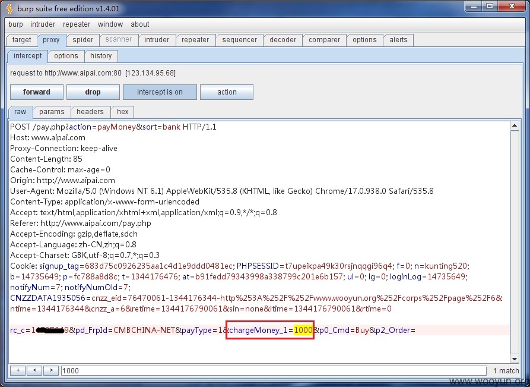Go to previous search match

pyautogui.click(x=34, y=370)
